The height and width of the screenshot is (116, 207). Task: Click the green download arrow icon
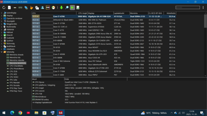pyautogui.click(x=61, y=7)
